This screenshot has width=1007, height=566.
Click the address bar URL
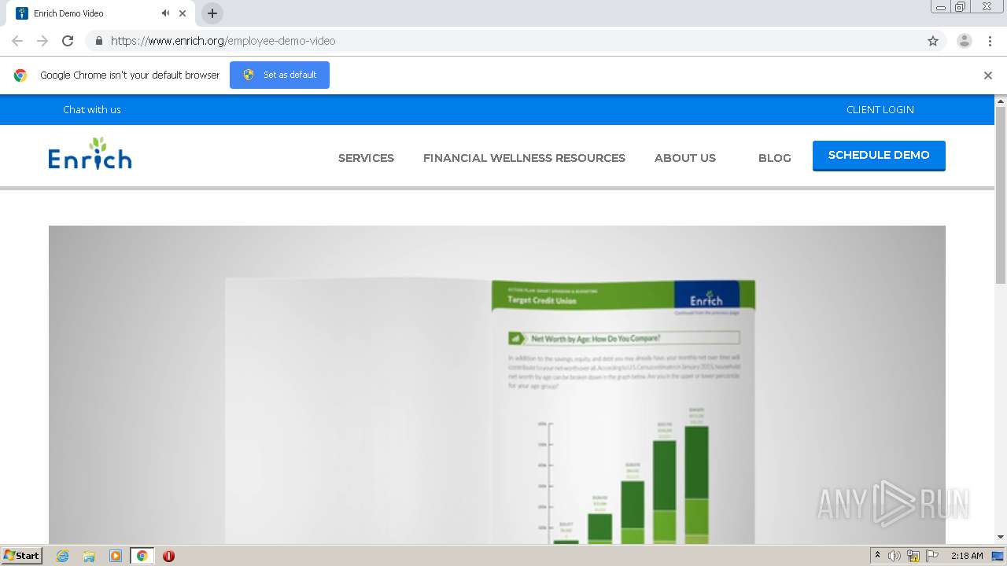(223, 41)
